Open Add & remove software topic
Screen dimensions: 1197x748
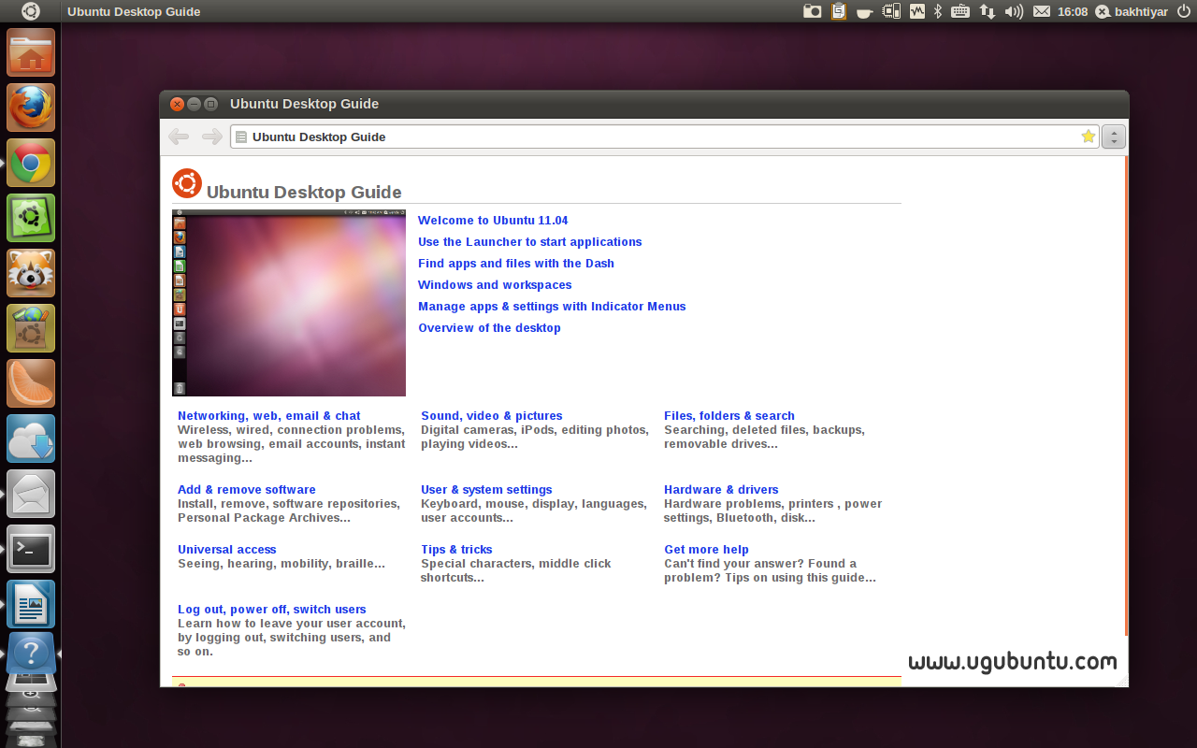click(247, 490)
